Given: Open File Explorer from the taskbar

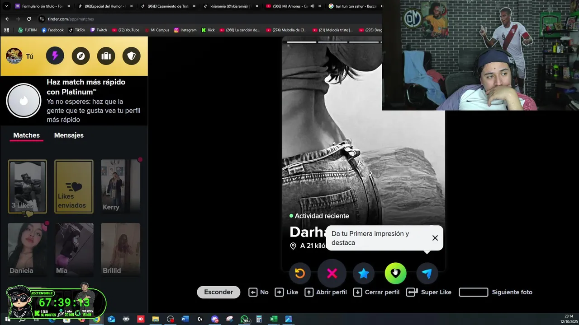Looking at the screenshot, I should pyautogui.click(x=155, y=319).
